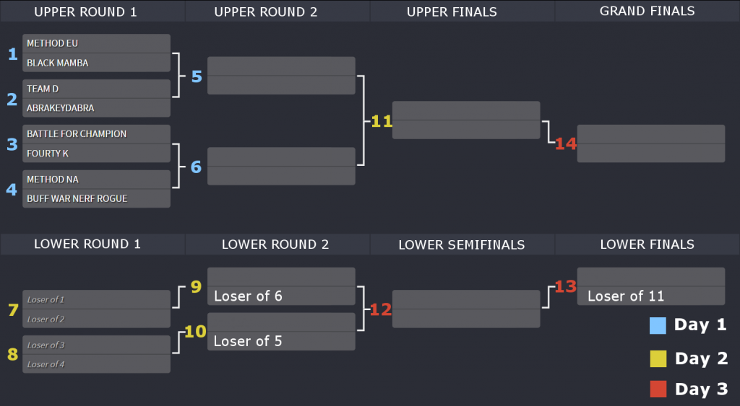This screenshot has height=406, width=740.
Task: Select the Grand Finals header
Action: click(647, 12)
